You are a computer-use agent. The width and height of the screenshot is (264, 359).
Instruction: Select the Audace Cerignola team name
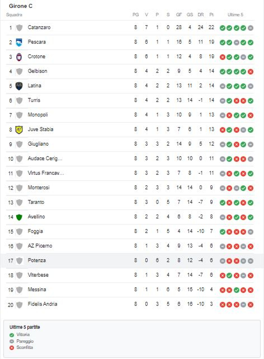click(x=45, y=159)
